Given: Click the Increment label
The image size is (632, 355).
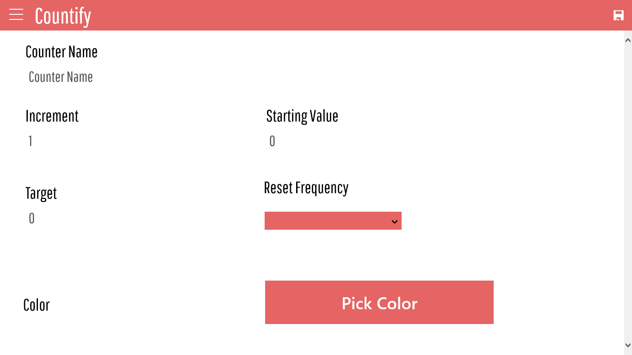Looking at the screenshot, I should tap(52, 116).
